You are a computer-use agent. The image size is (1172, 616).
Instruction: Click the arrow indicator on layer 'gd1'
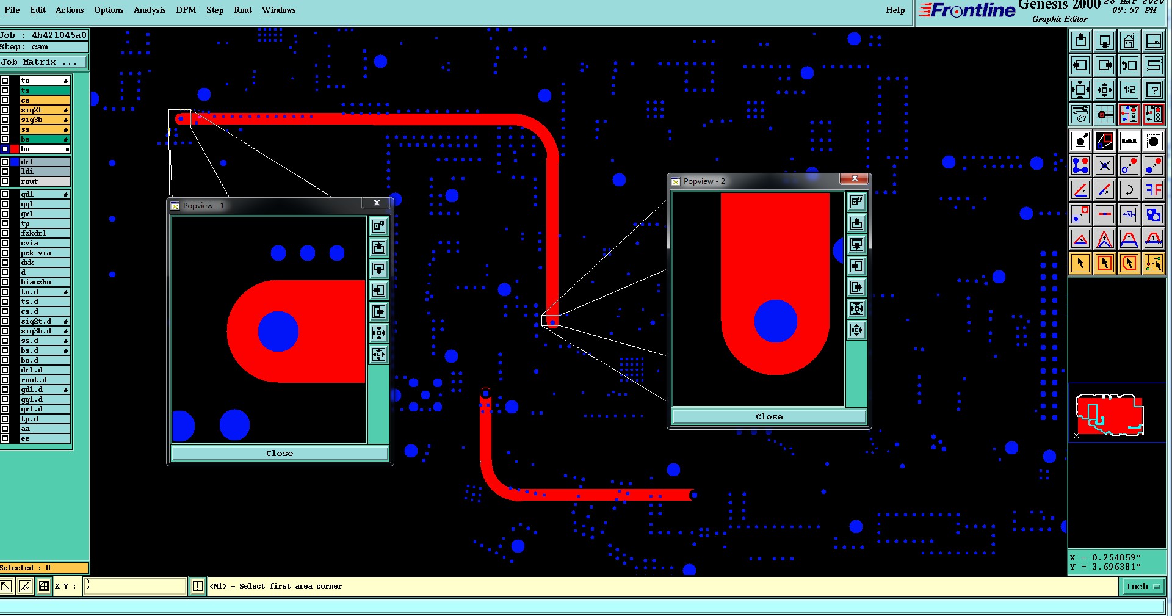(x=66, y=194)
